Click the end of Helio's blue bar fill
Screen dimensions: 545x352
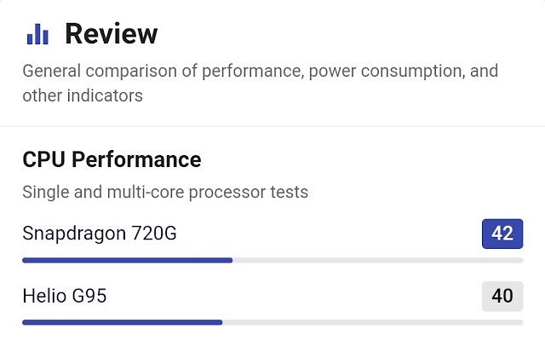(220, 322)
